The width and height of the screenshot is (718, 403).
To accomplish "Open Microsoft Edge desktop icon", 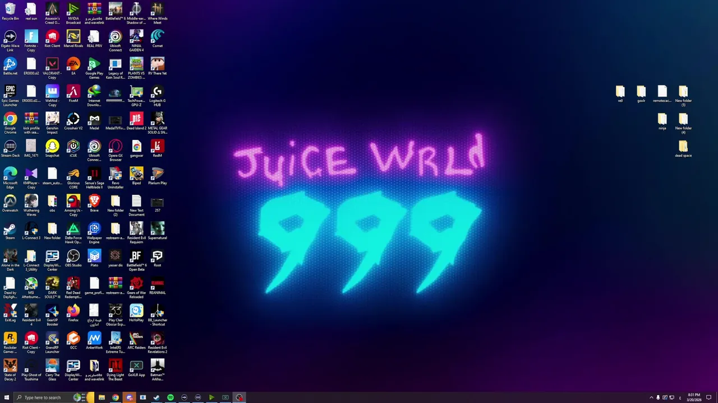I will pyautogui.click(x=10, y=178).
